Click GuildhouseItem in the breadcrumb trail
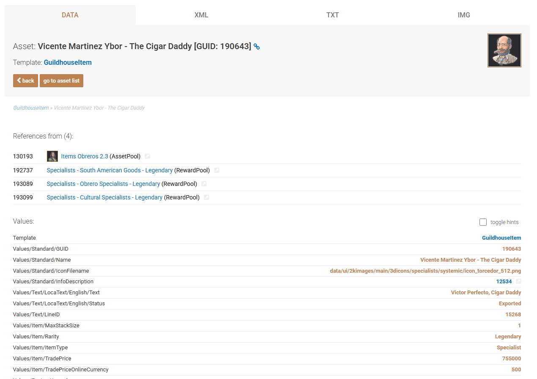The image size is (537, 379). 31,108
